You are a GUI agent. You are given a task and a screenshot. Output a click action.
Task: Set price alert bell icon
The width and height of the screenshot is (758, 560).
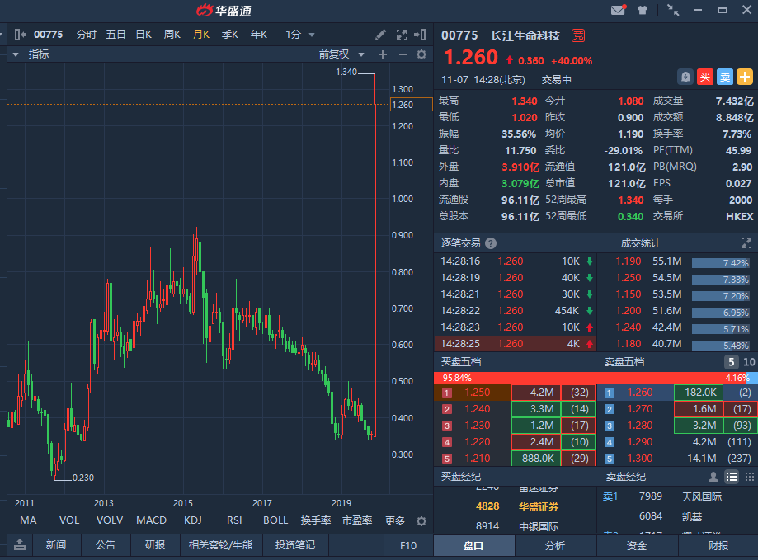point(685,77)
